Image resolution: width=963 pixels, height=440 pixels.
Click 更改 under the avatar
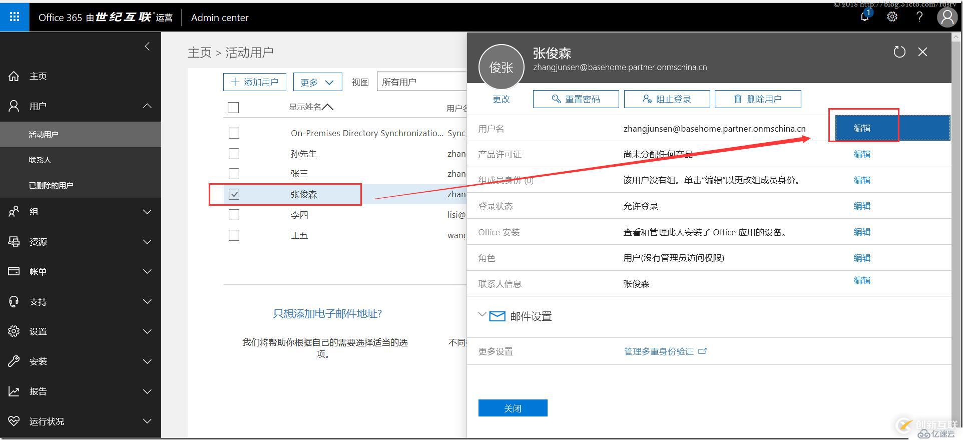(x=501, y=99)
